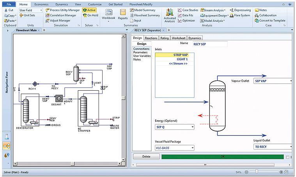Viewport: 296px width, 177px height.
Task: Open Flare System
Action: pyautogui.click(x=240, y=15)
